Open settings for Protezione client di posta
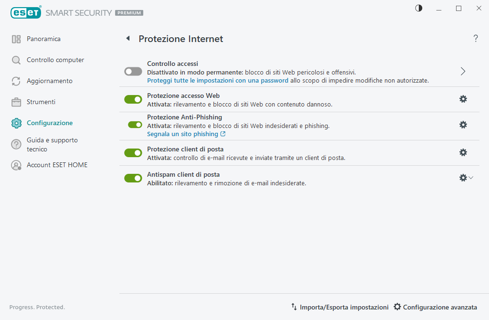 tap(463, 152)
